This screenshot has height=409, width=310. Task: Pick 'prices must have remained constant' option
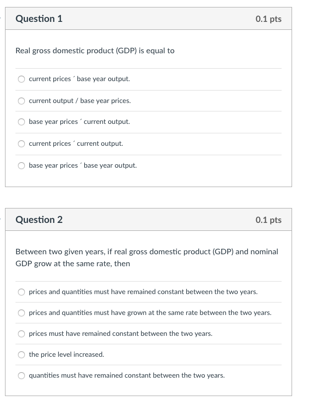pos(21,333)
